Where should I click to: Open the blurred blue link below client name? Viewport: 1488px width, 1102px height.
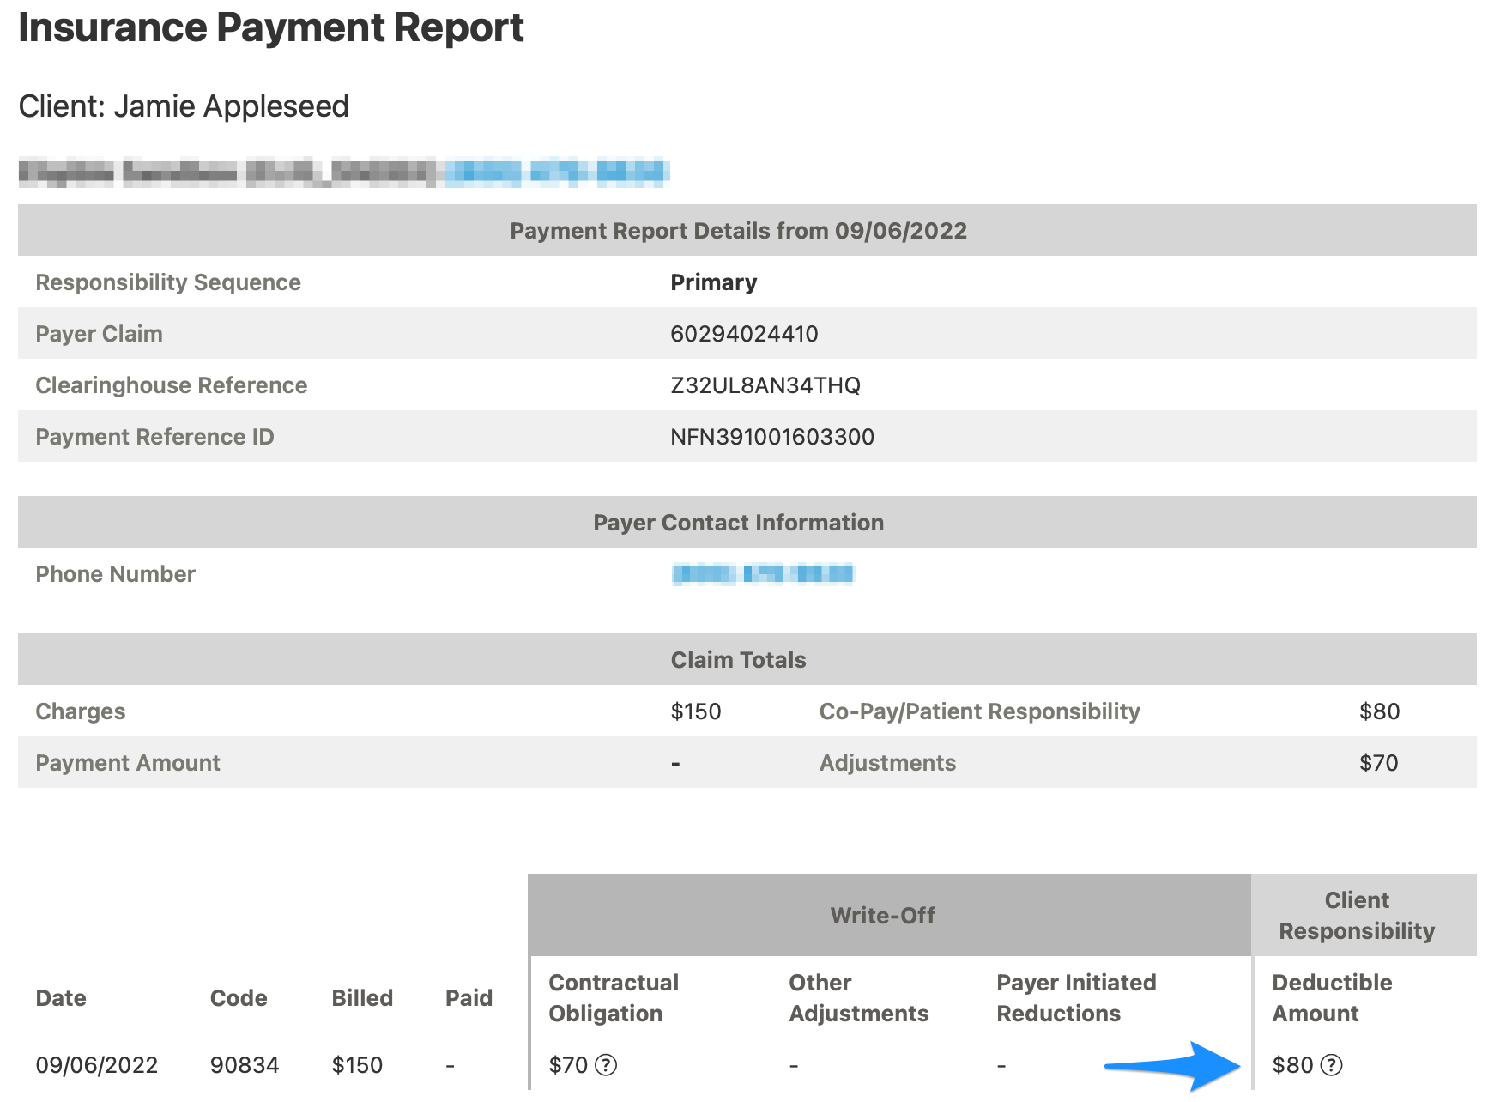[x=556, y=173]
